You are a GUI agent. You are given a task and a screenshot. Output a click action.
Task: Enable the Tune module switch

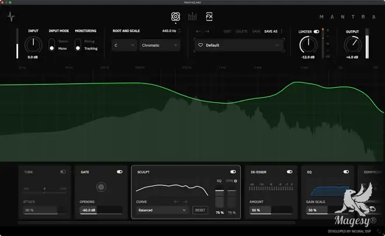[x=63, y=172]
